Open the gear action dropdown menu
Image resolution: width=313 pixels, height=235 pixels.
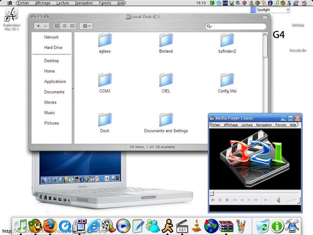(86, 26)
